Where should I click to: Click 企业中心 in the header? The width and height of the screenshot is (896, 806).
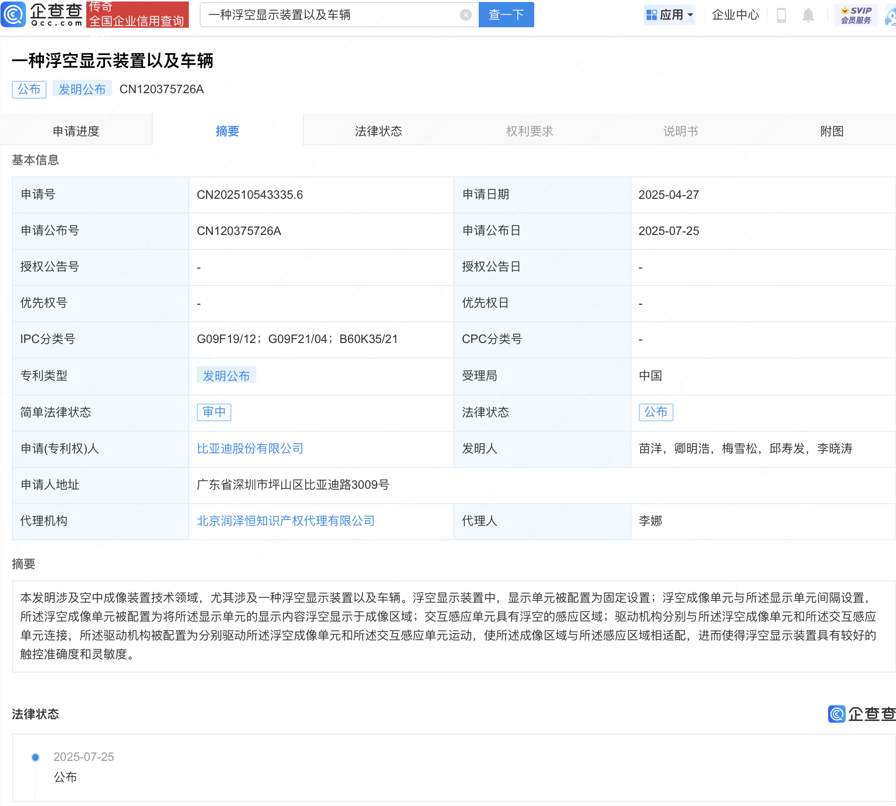735,14
